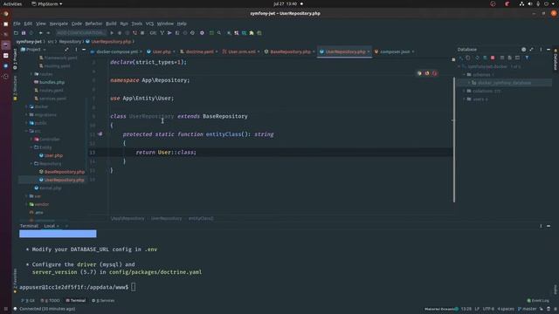Click Repository in the breadcrumb path
Screen dimensions: 559x314
pyautogui.click(x=70, y=42)
